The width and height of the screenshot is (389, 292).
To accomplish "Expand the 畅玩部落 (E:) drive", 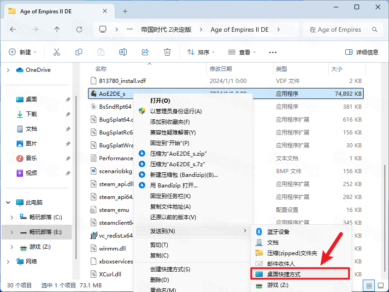I will (12, 232).
